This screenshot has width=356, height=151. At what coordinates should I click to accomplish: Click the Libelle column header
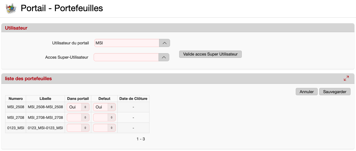point(45,99)
